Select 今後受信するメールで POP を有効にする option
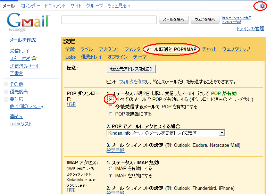 pyautogui.click(x=111, y=107)
